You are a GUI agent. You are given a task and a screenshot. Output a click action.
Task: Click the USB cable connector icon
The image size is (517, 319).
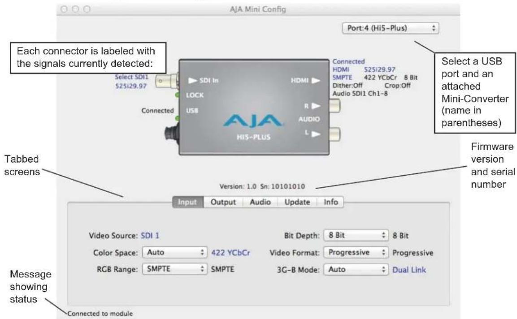[x=172, y=134]
